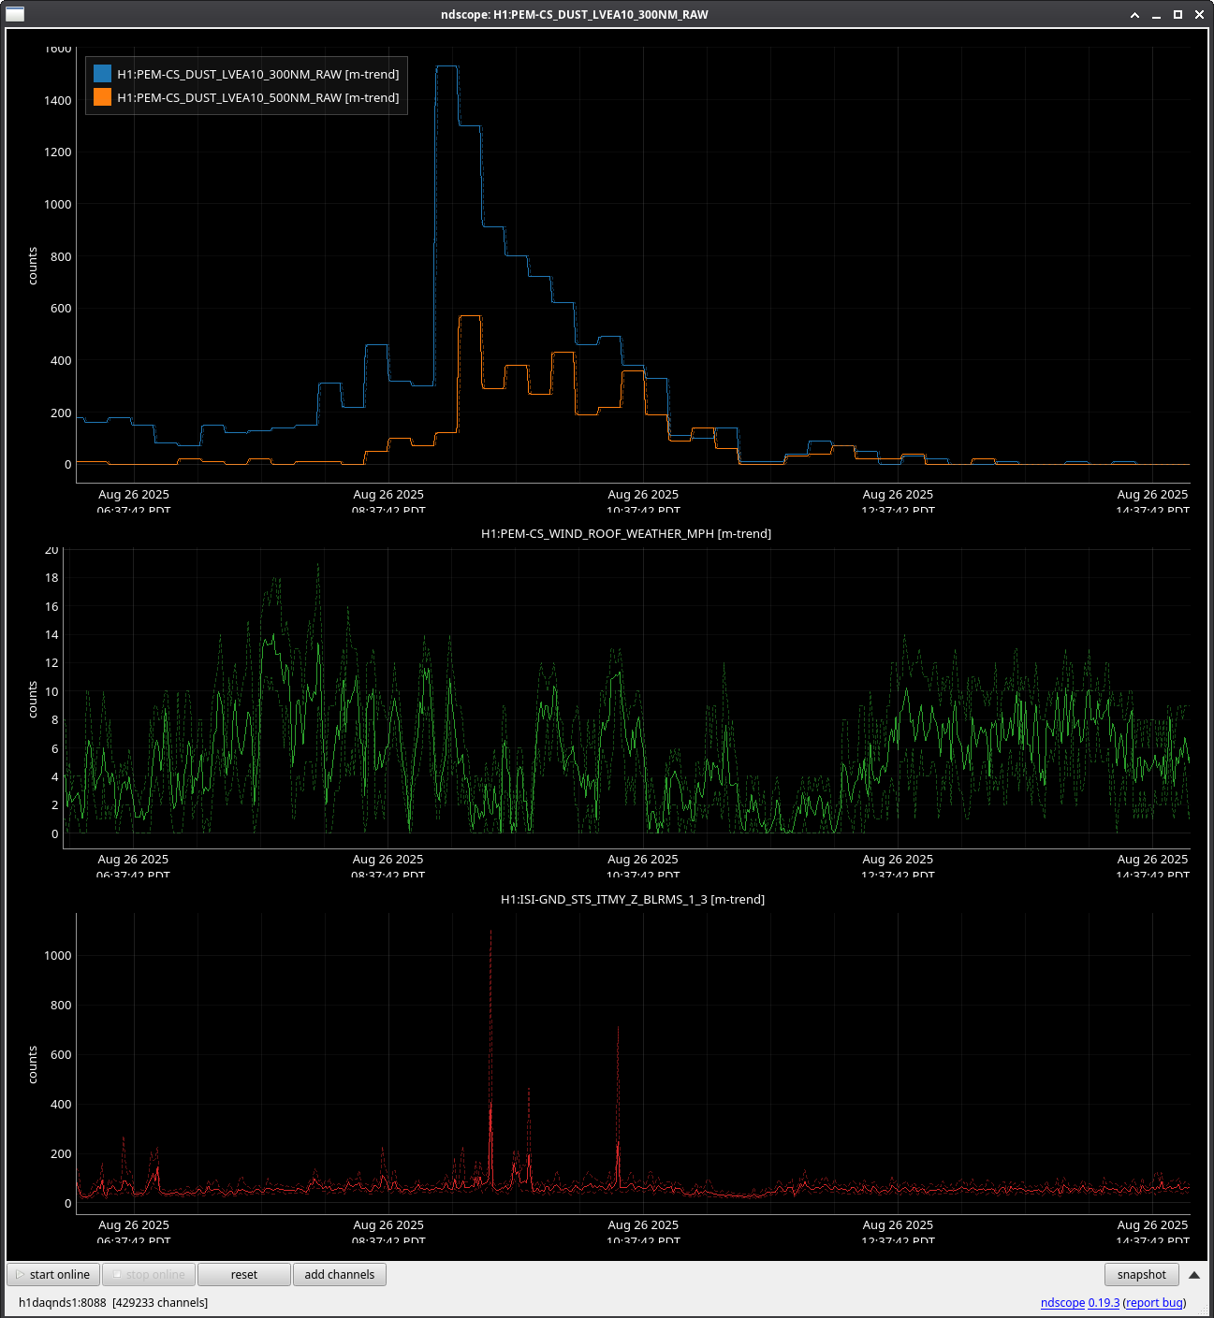Maximize the ndscope window
Screen dimensions: 1214x1318
click(x=1177, y=15)
